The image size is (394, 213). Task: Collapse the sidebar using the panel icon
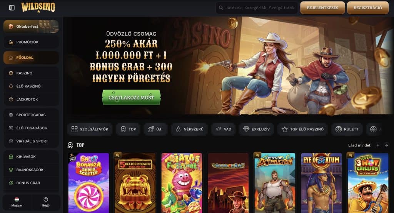coord(12,8)
